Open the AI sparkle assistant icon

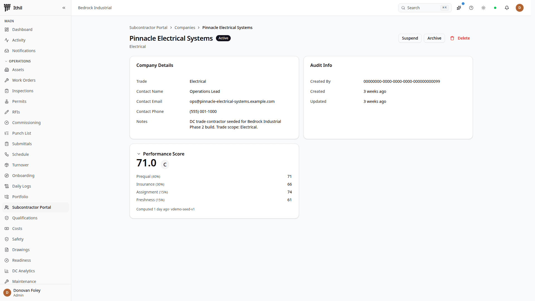coord(459,8)
